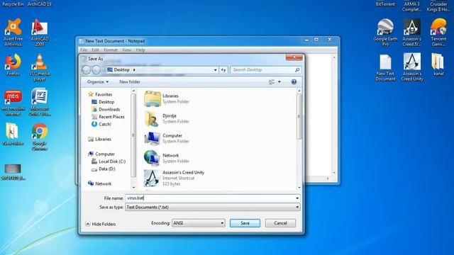
Task: Close the Save As dialog
Action: (x=294, y=57)
